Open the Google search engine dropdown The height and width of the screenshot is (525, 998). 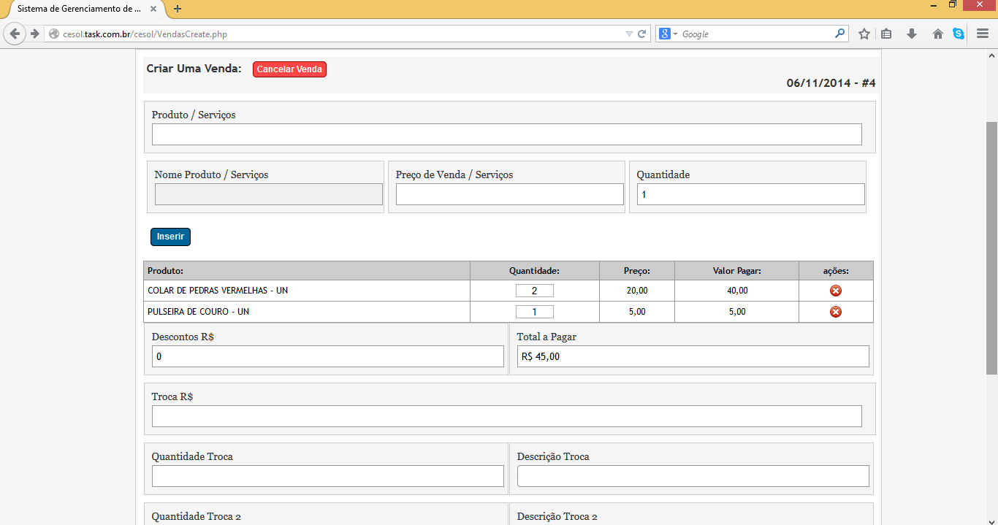668,34
